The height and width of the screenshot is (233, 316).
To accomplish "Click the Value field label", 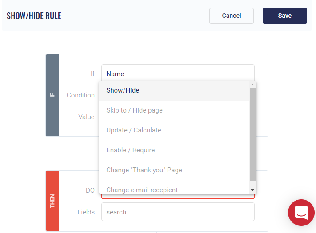I will coord(86,117).
